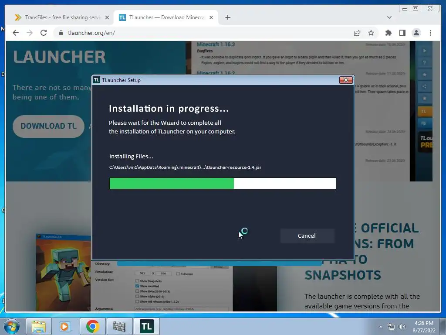The image size is (446, 335).
Task: Open Chrome three-dot menu
Action: pyautogui.click(x=430, y=33)
